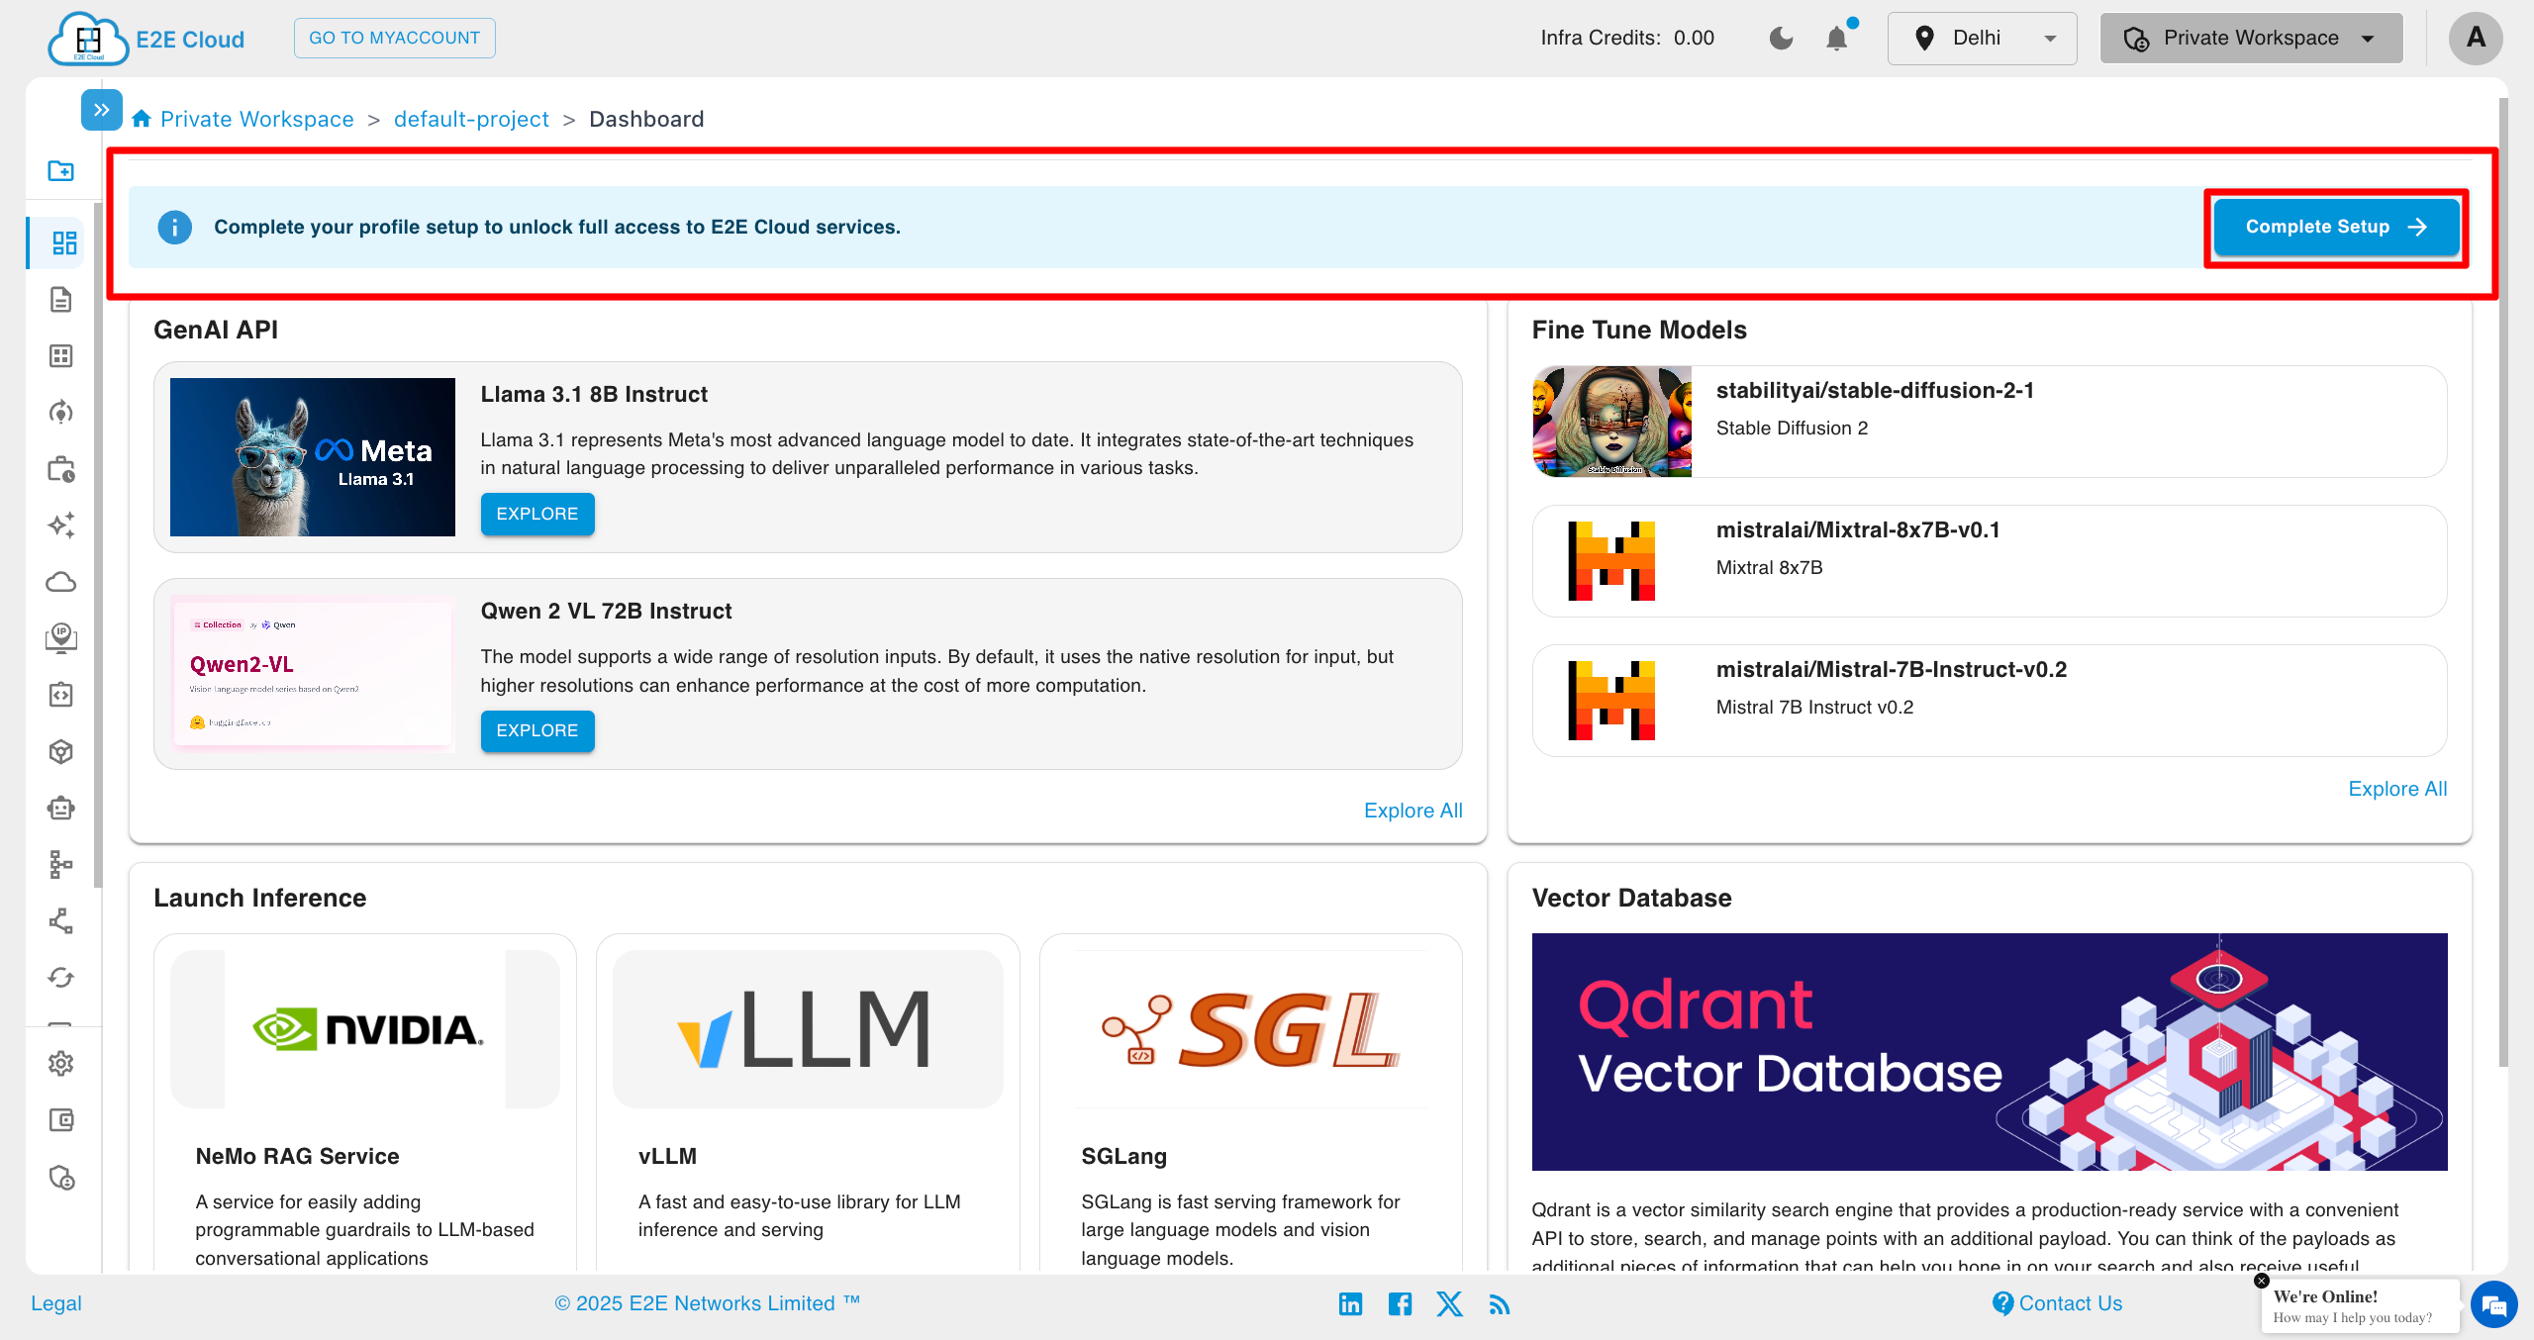This screenshot has height=1340, width=2534.
Task: Click the Complete Setup button
Action: pos(2337,227)
